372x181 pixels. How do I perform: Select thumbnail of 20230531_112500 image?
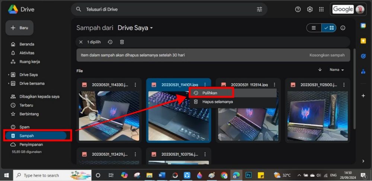point(317,116)
